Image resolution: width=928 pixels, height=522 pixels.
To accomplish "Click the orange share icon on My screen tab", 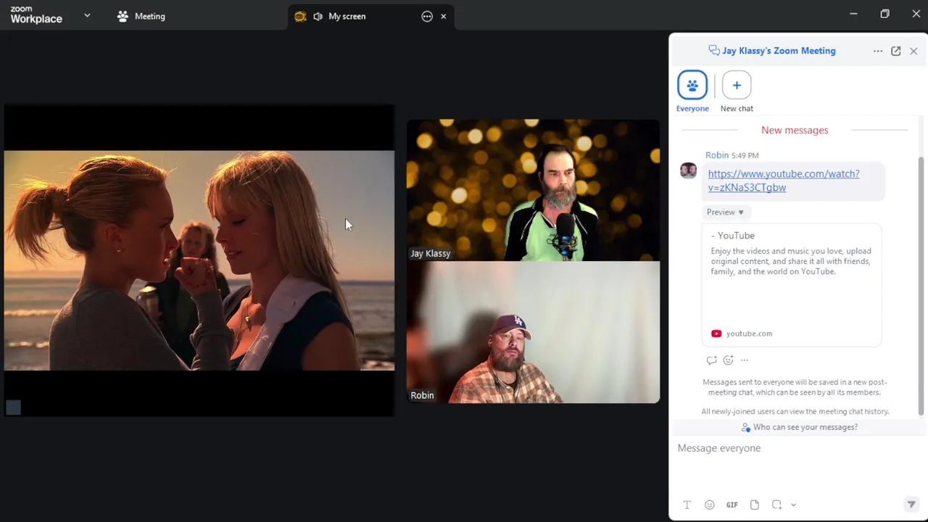I will [300, 16].
